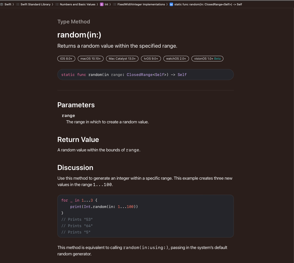Select Numbers and Basic Values breadcrumb
The width and height of the screenshot is (294, 263).
(78, 4)
